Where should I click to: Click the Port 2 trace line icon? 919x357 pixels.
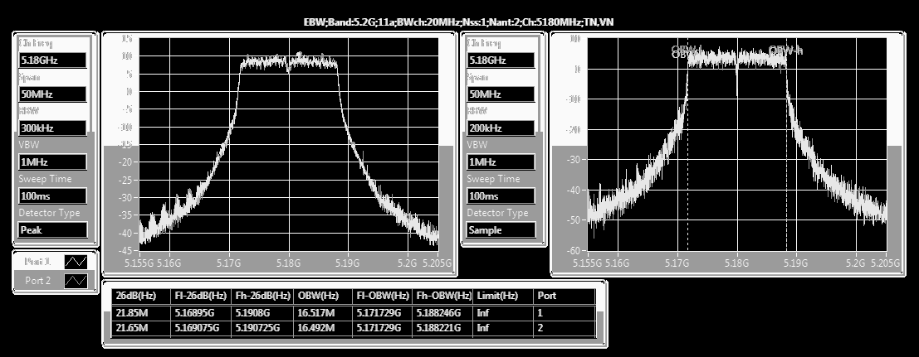[x=76, y=281]
